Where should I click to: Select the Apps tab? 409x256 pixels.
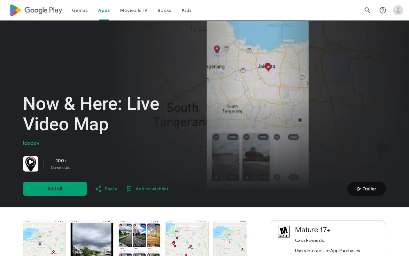click(104, 10)
